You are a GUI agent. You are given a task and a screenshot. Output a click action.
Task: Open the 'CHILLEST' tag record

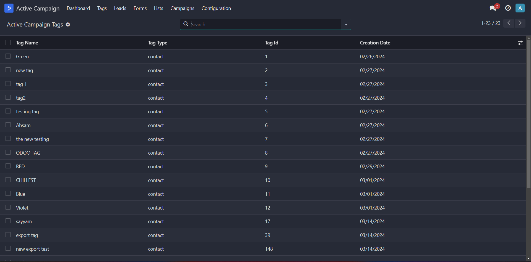click(x=26, y=180)
